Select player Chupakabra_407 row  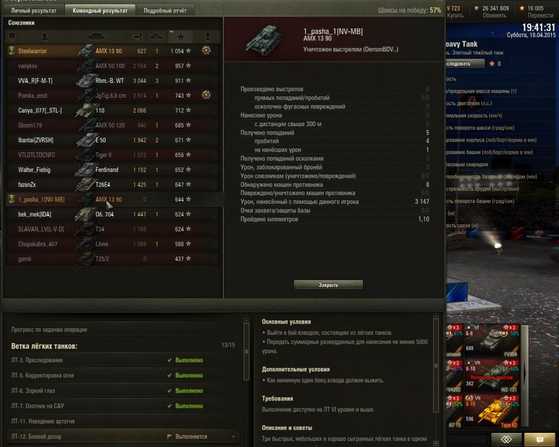pyautogui.click(x=113, y=244)
